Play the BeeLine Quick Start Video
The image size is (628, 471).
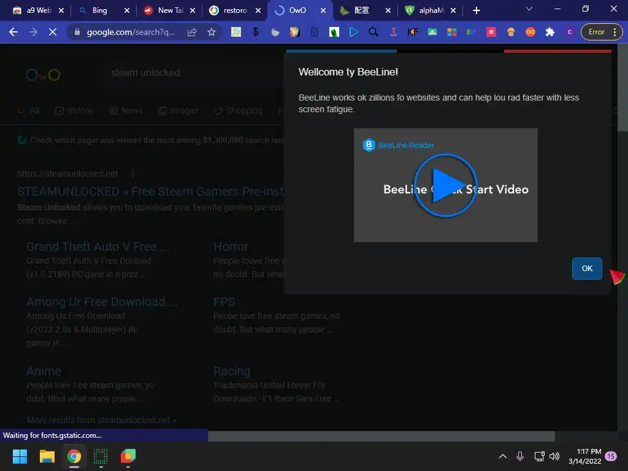(445, 185)
